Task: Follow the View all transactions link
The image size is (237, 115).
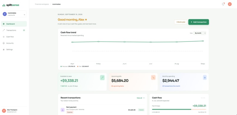Action: 141,98
